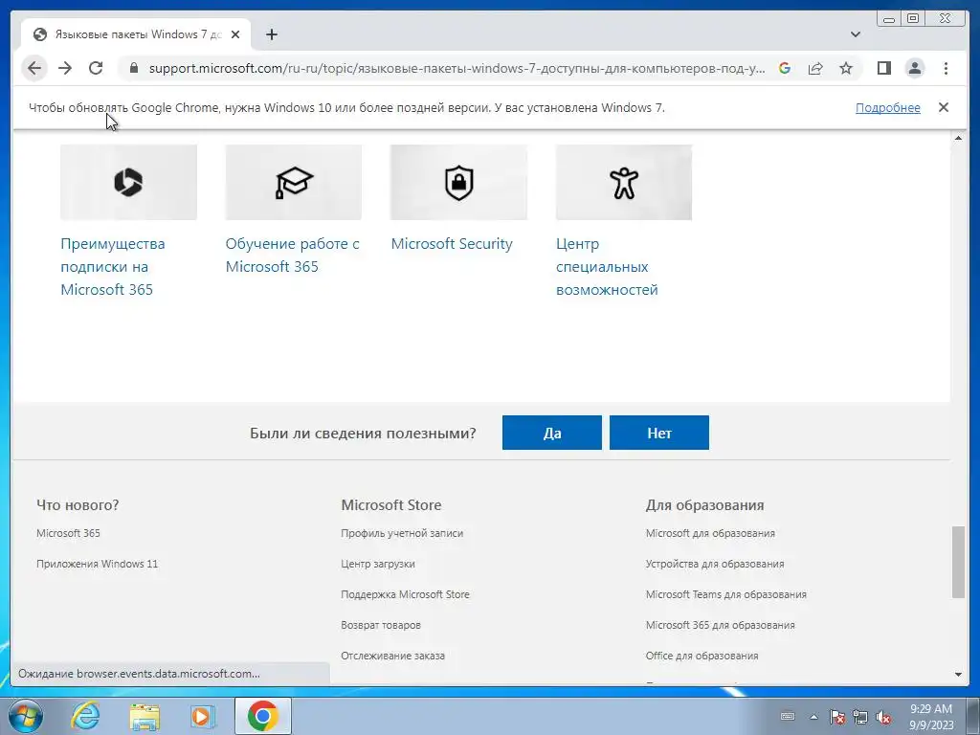Select the Языковые пакеты Windows 7 tab
The width and height of the screenshot is (980, 735).
(136, 34)
